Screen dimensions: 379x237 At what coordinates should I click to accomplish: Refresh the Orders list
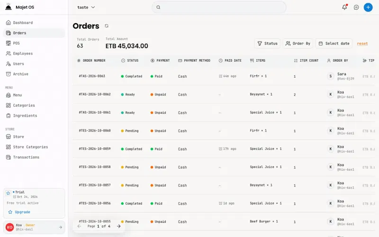(x=107, y=26)
